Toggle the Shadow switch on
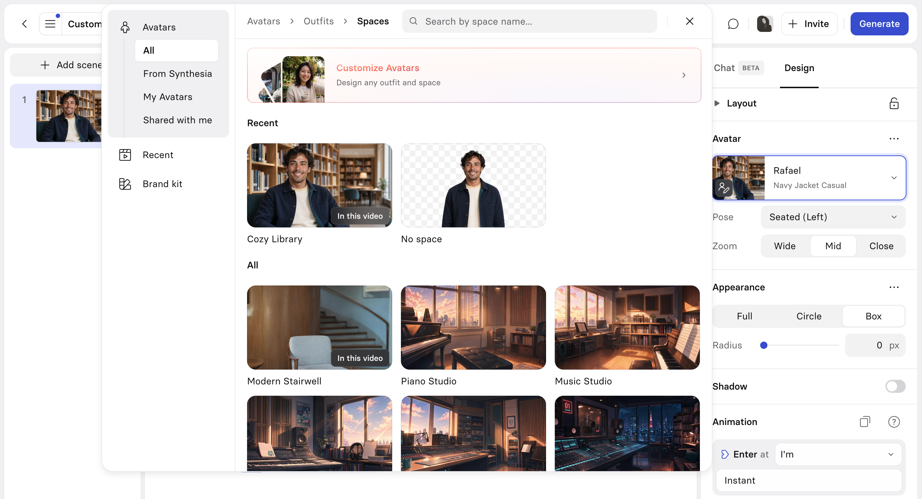Viewport: 922px width, 499px height. [895, 386]
